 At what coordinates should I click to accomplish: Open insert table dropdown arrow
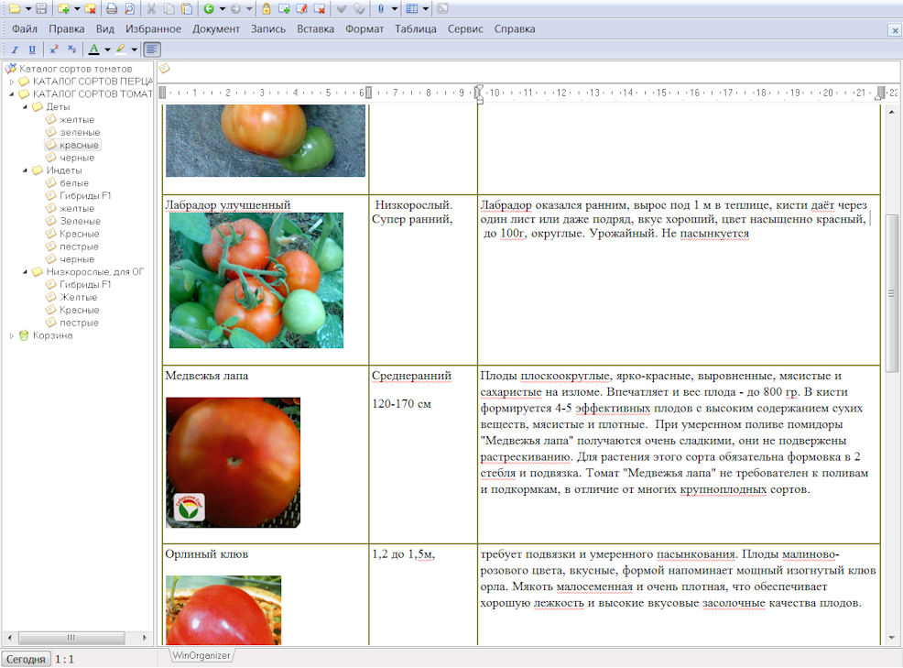(x=426, y=8)
